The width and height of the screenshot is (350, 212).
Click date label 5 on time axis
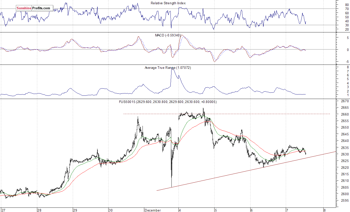click(216, 210)
